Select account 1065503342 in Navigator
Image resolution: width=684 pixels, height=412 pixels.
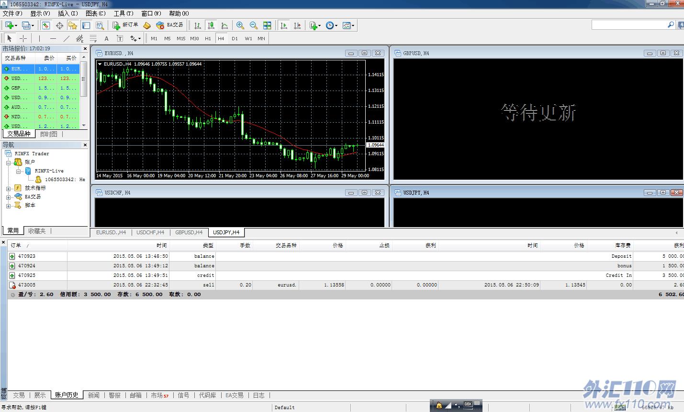click(60, 180)
